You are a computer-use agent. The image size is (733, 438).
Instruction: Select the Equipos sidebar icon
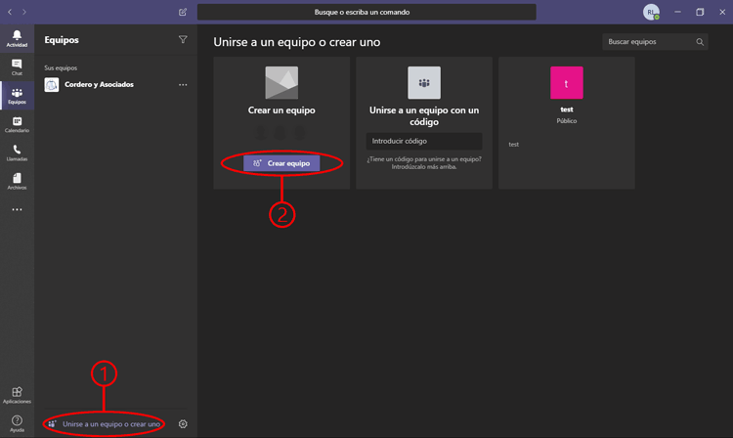click(17, 96)
